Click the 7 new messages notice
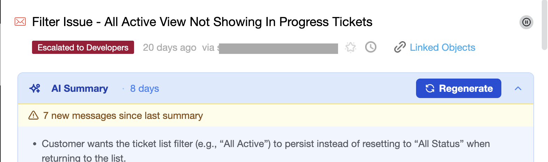 click(123, 115)
